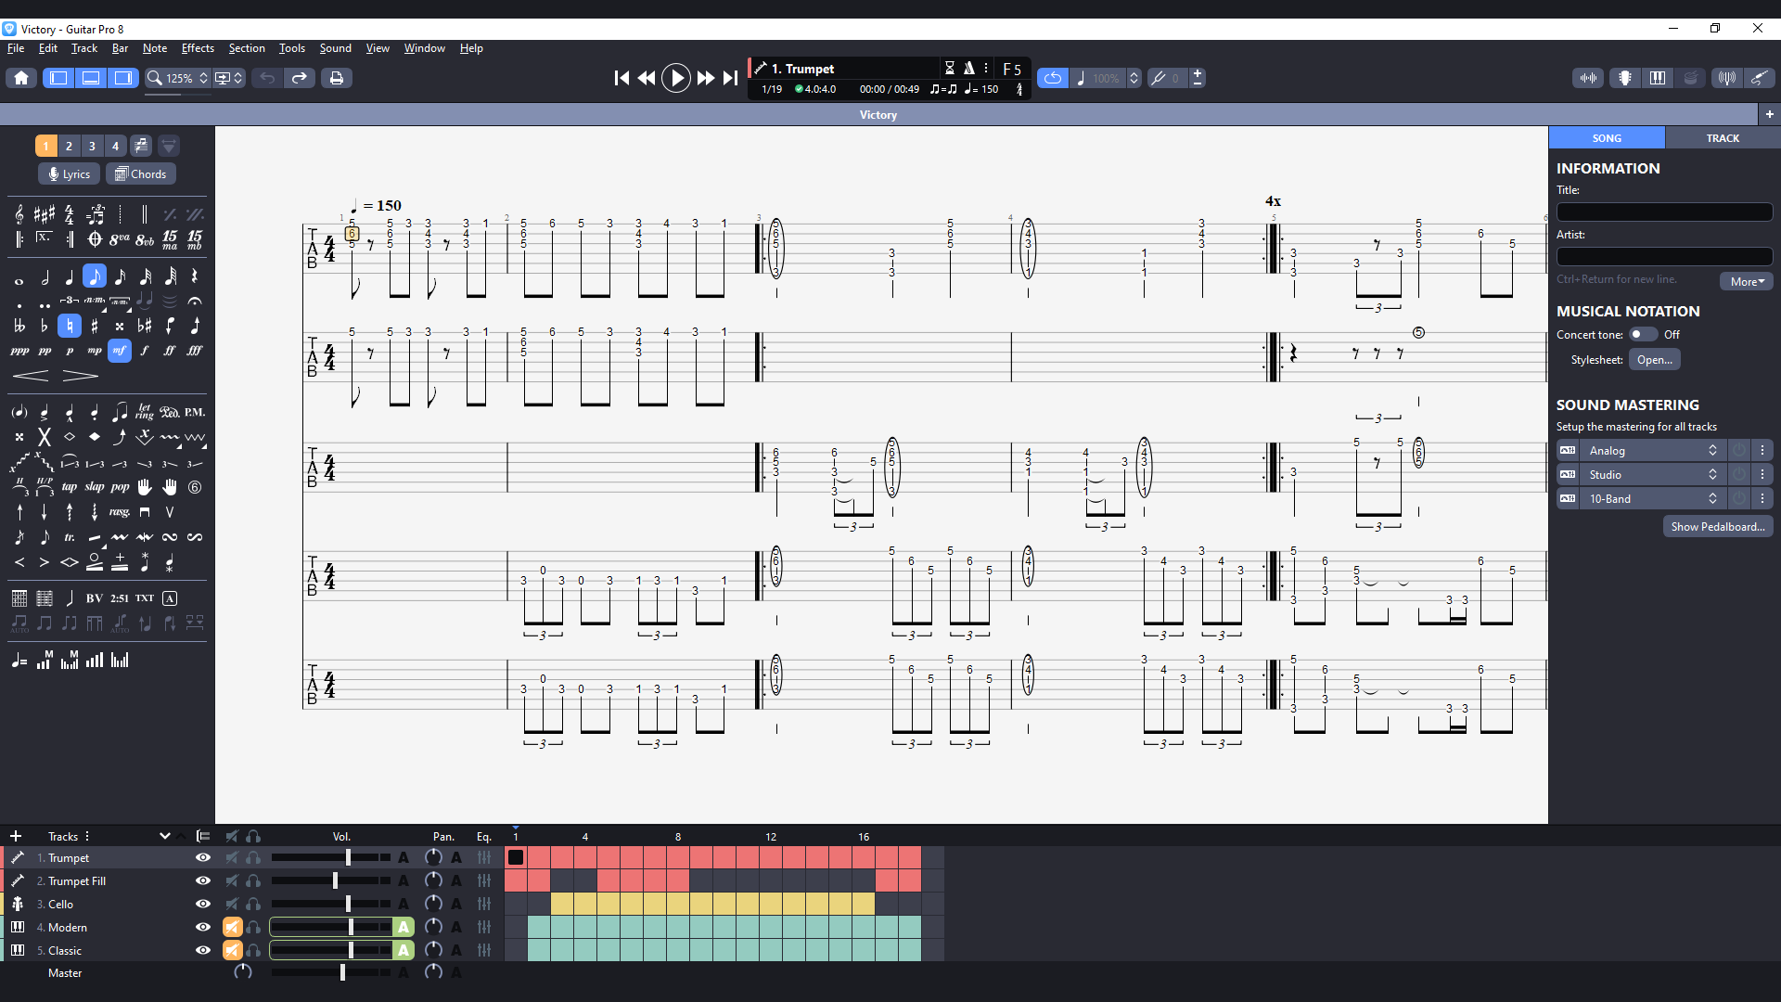This screenshot has width=1781, height=1002.
Task: Hide the Cello track visibility
Action: [x=202, y=904]
